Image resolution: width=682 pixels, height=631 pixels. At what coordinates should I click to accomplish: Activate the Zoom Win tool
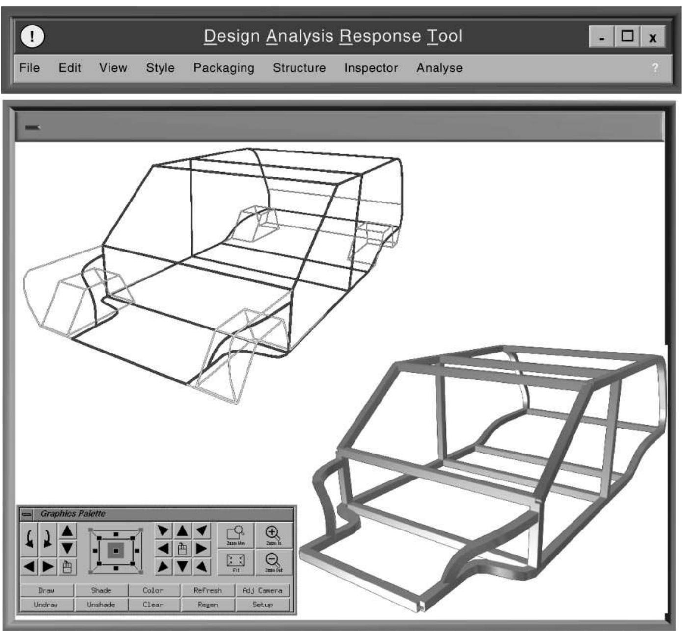pos(236,535)
